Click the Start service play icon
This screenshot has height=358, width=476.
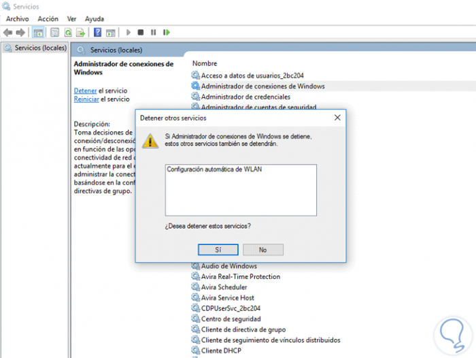(128, 32)
